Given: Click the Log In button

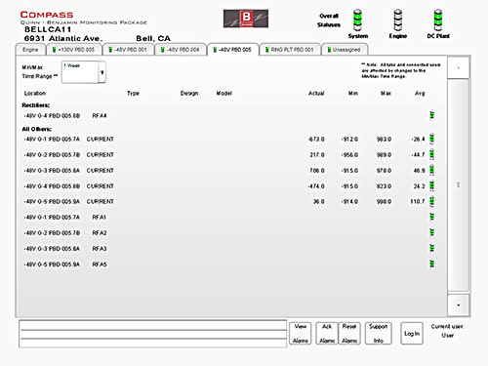Looking at the screenshot, I should pos(412,334).
